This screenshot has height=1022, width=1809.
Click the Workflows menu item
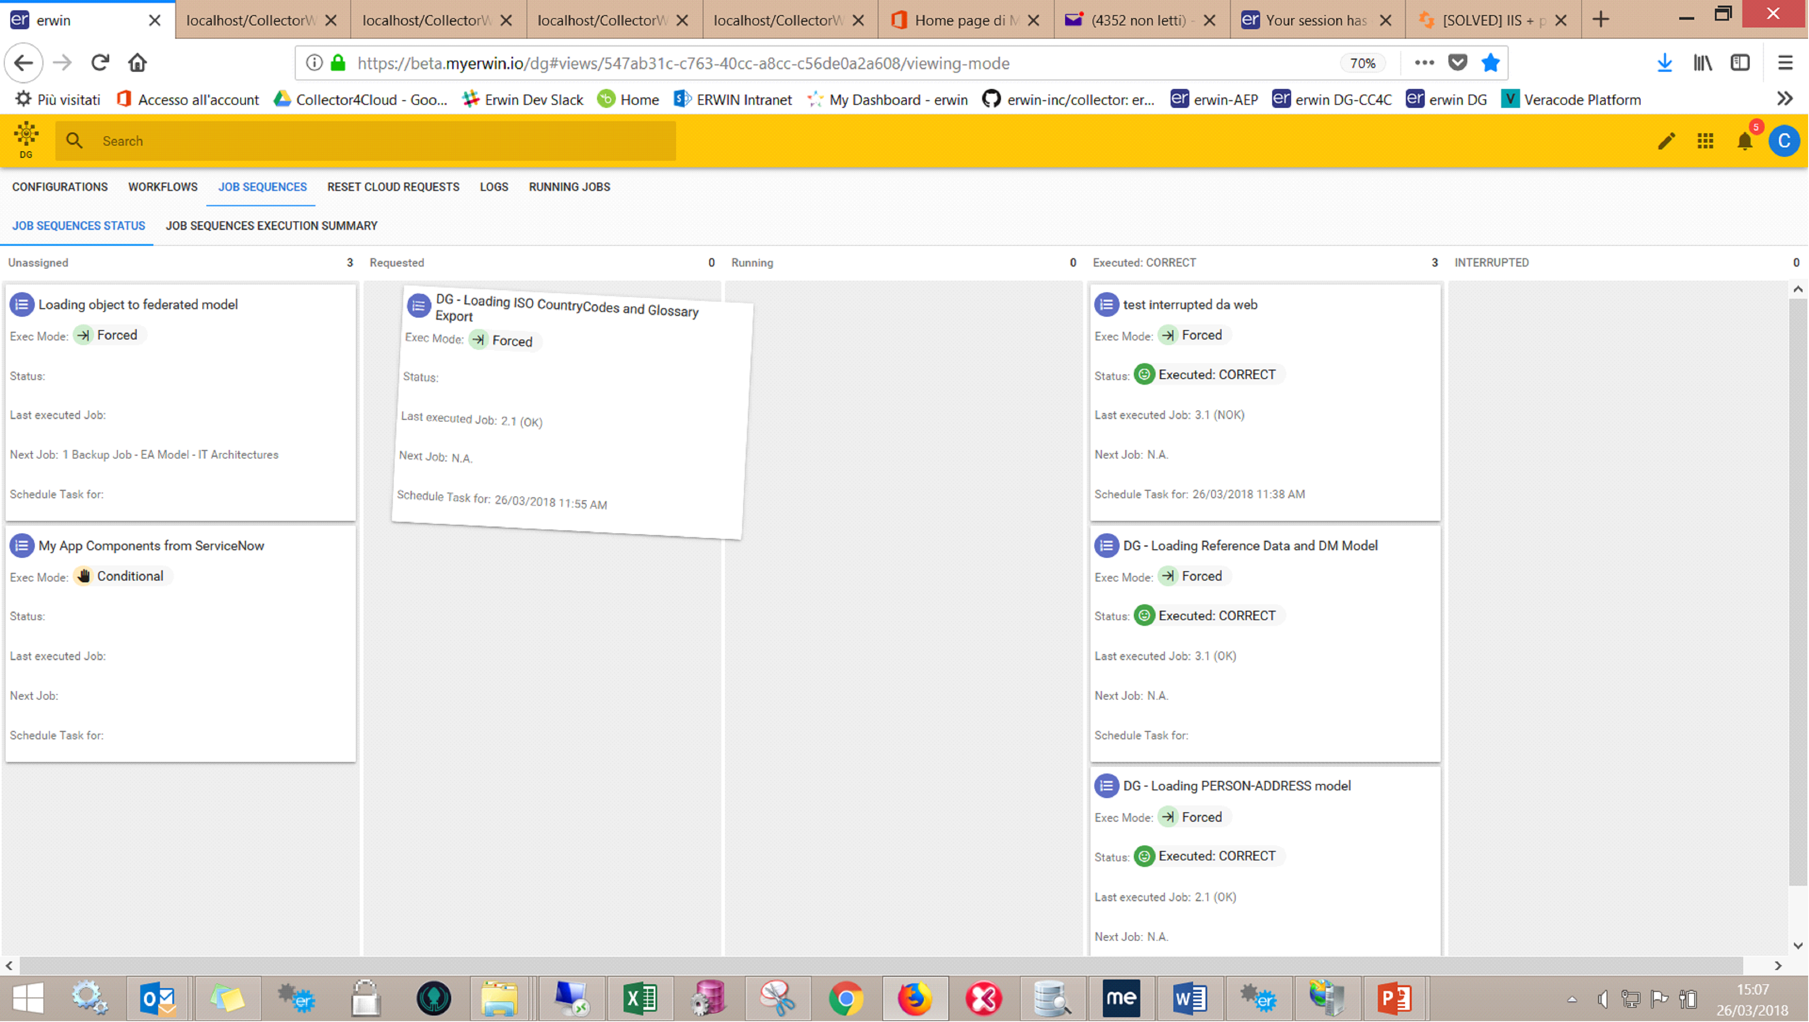pos(162,187)
